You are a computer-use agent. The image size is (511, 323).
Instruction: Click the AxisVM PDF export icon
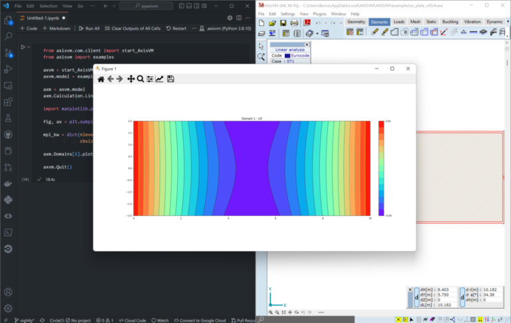coord(308,23)
